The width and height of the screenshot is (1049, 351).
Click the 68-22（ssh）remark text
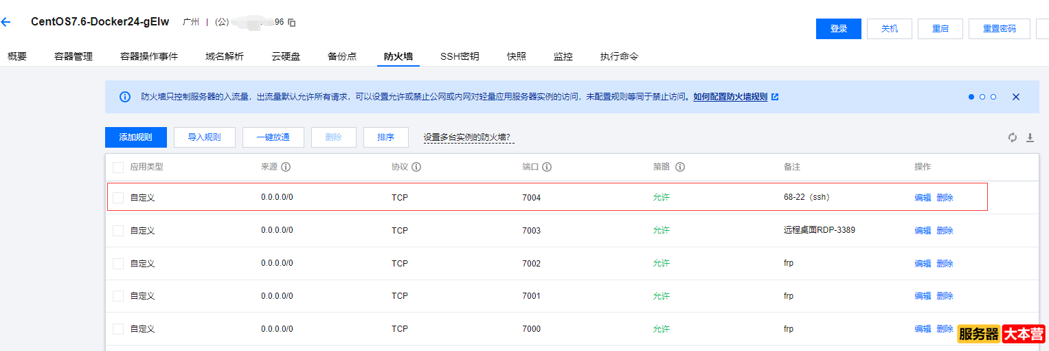[807, 198]
